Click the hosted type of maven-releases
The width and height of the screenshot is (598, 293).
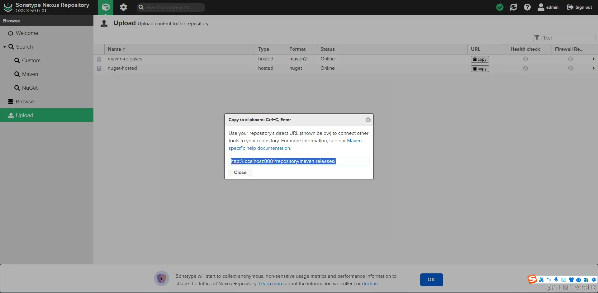[266, 59]
